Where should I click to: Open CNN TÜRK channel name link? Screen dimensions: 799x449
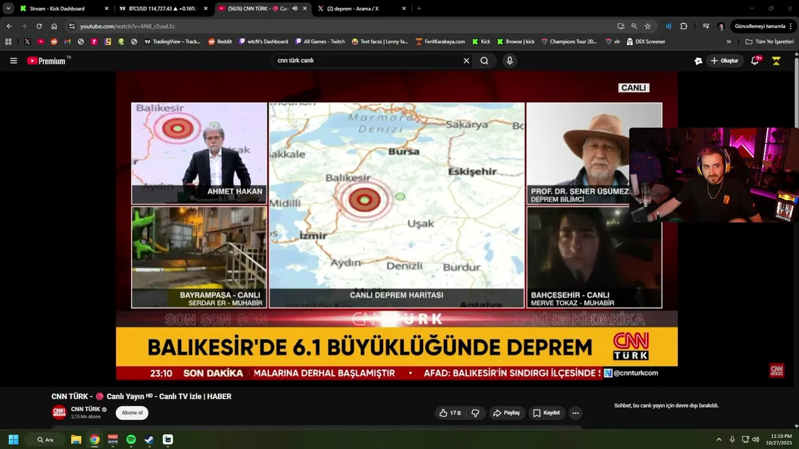point(86,409)
